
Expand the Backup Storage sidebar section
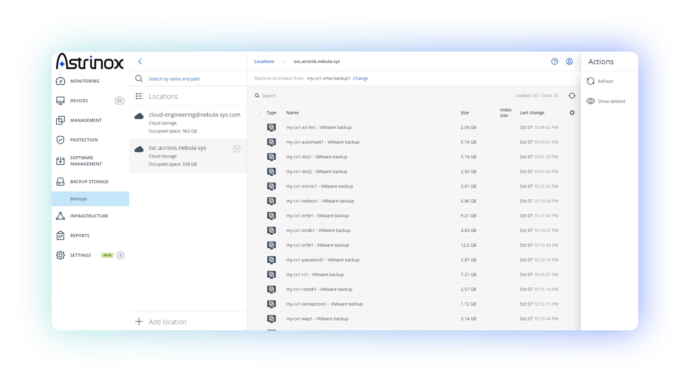click(x=89, y=182)
